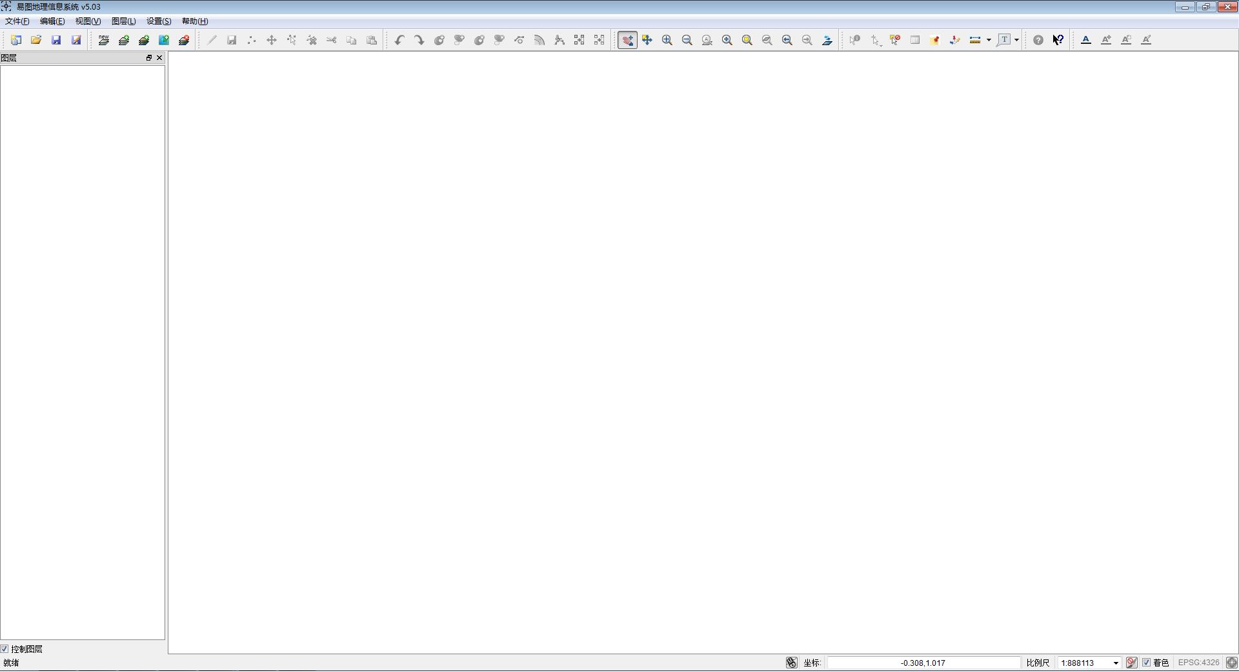
Task: Open the 帮助(H) menu
Action: tap(195, 21)
